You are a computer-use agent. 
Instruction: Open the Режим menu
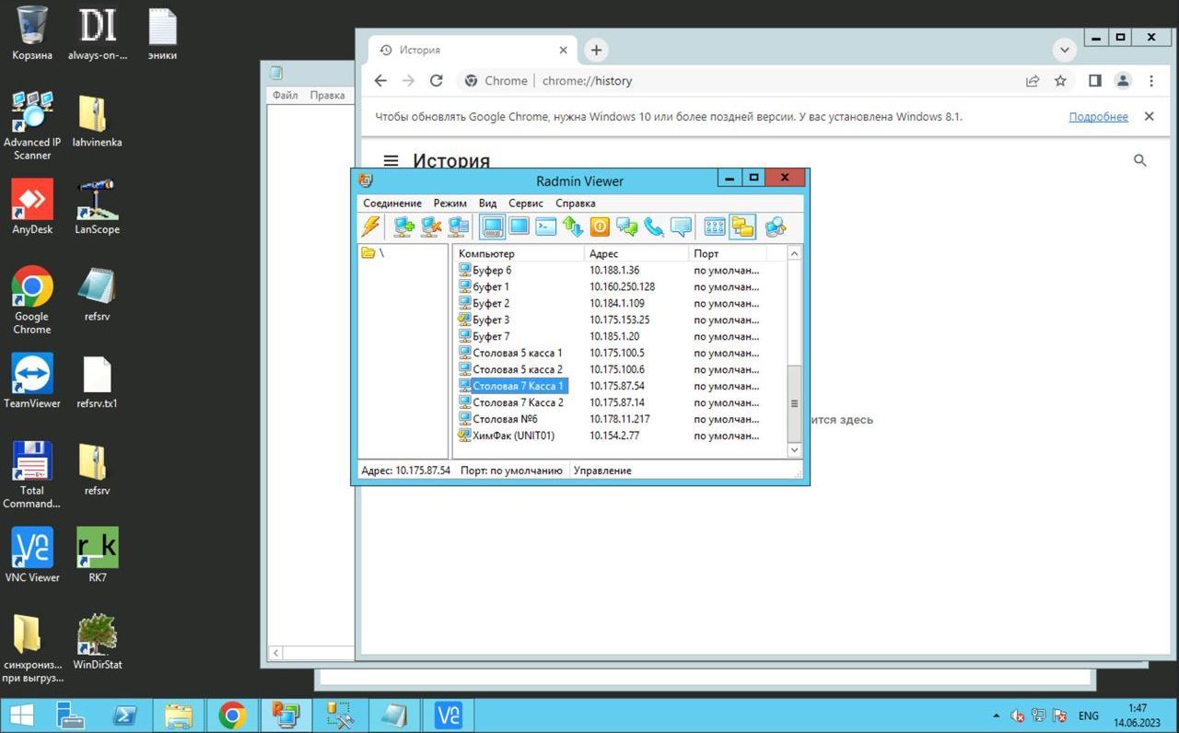click(450, 203)
